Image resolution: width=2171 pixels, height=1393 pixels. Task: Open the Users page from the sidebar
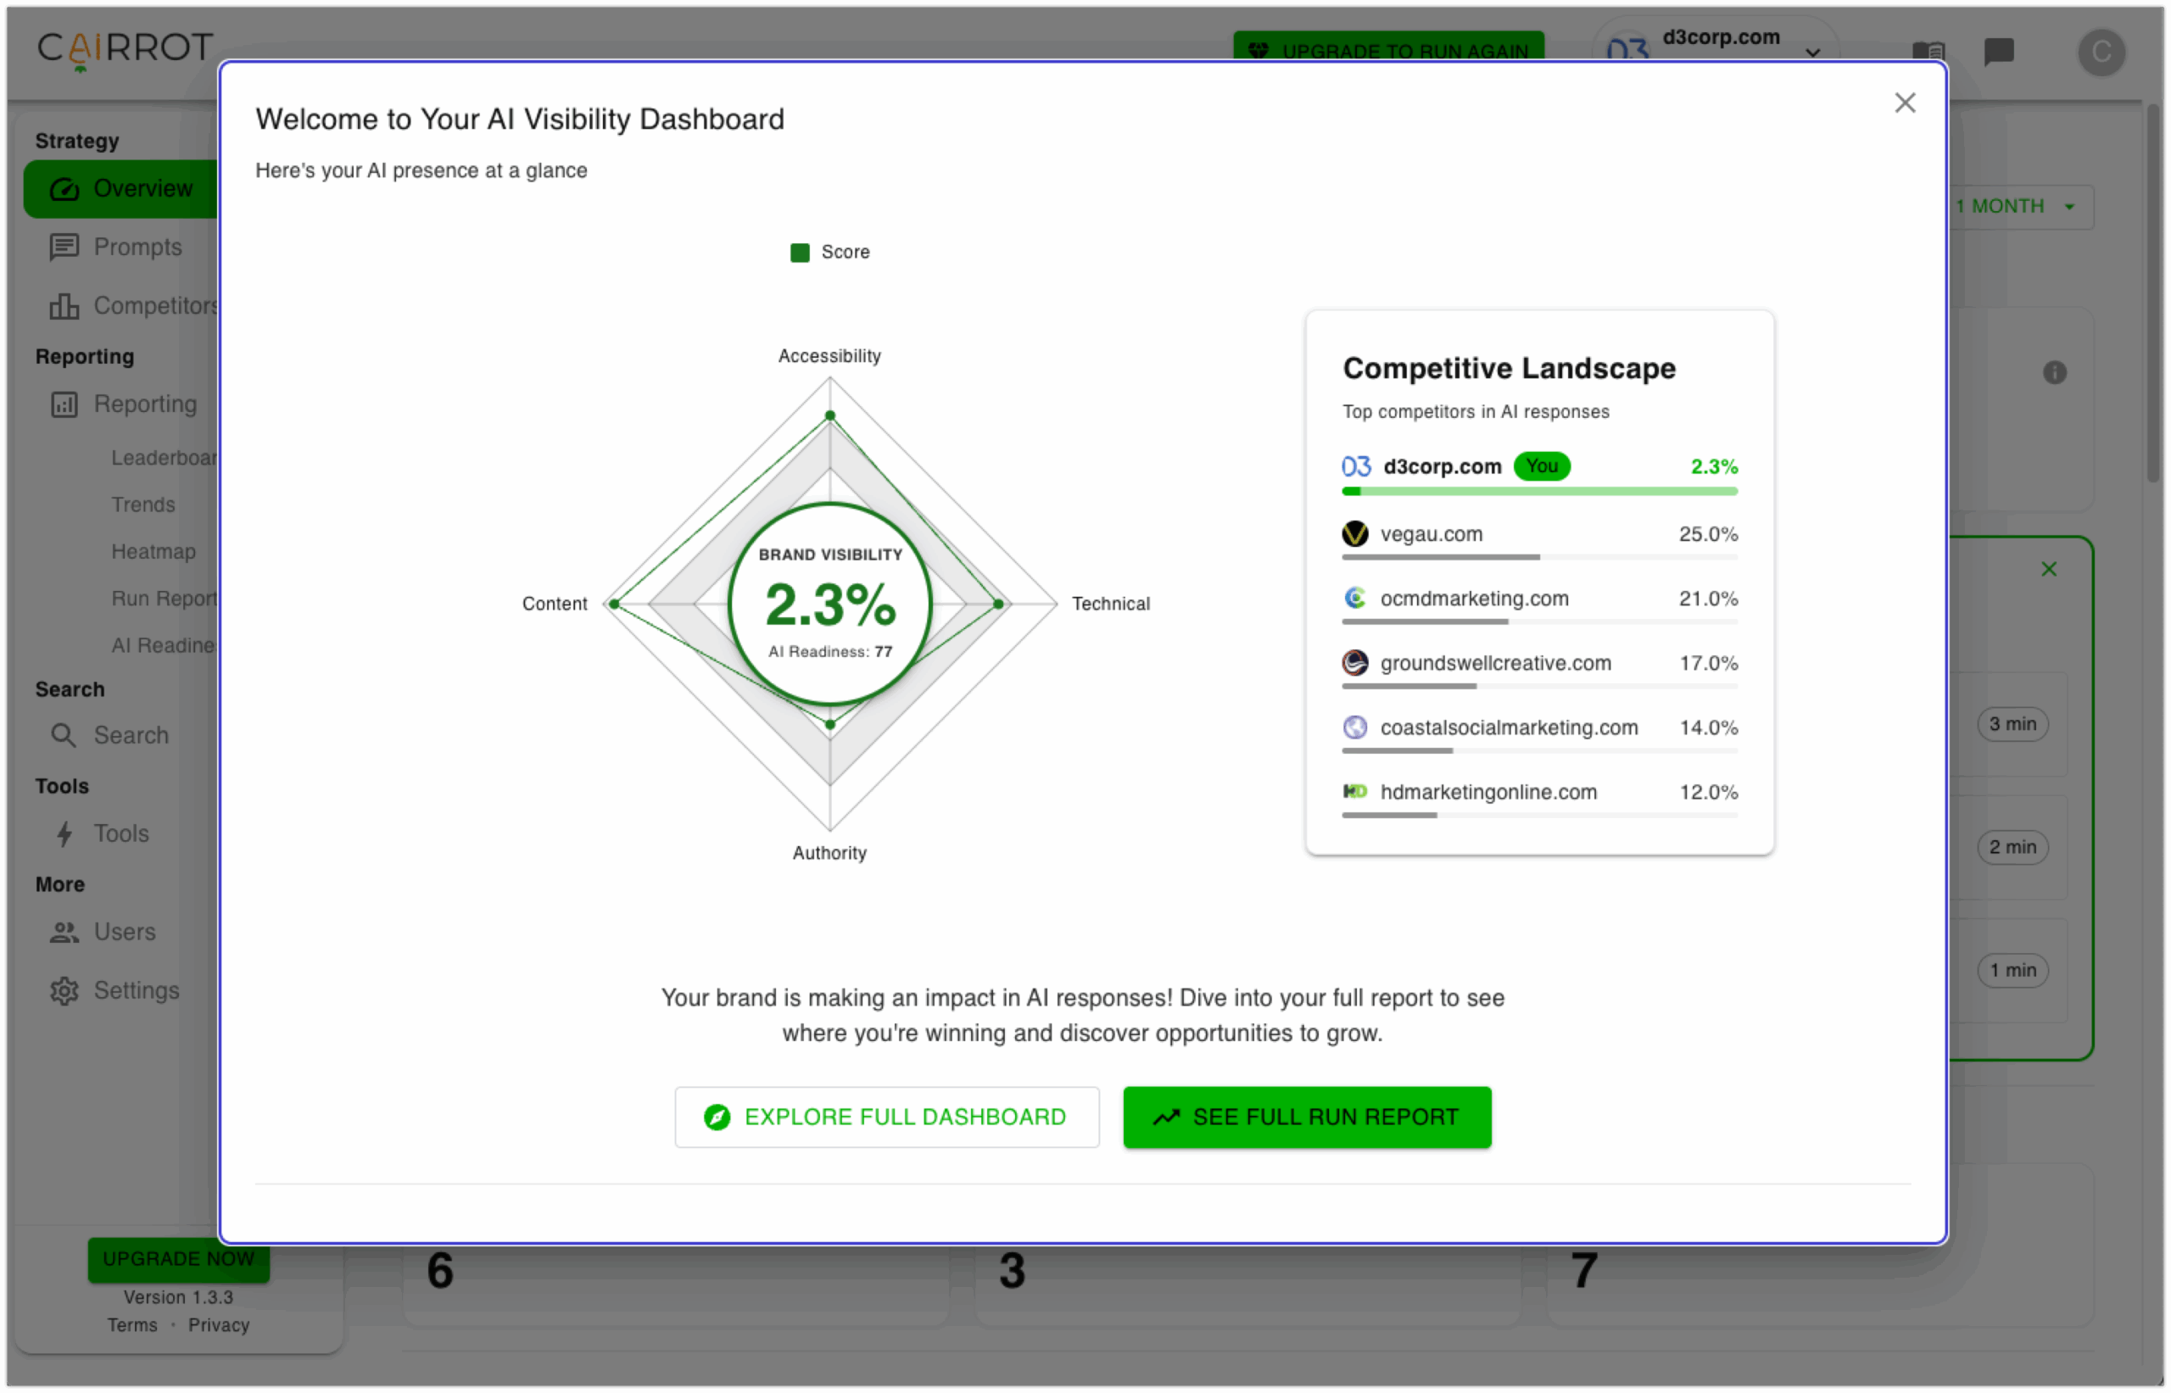(x=125, y=932)
